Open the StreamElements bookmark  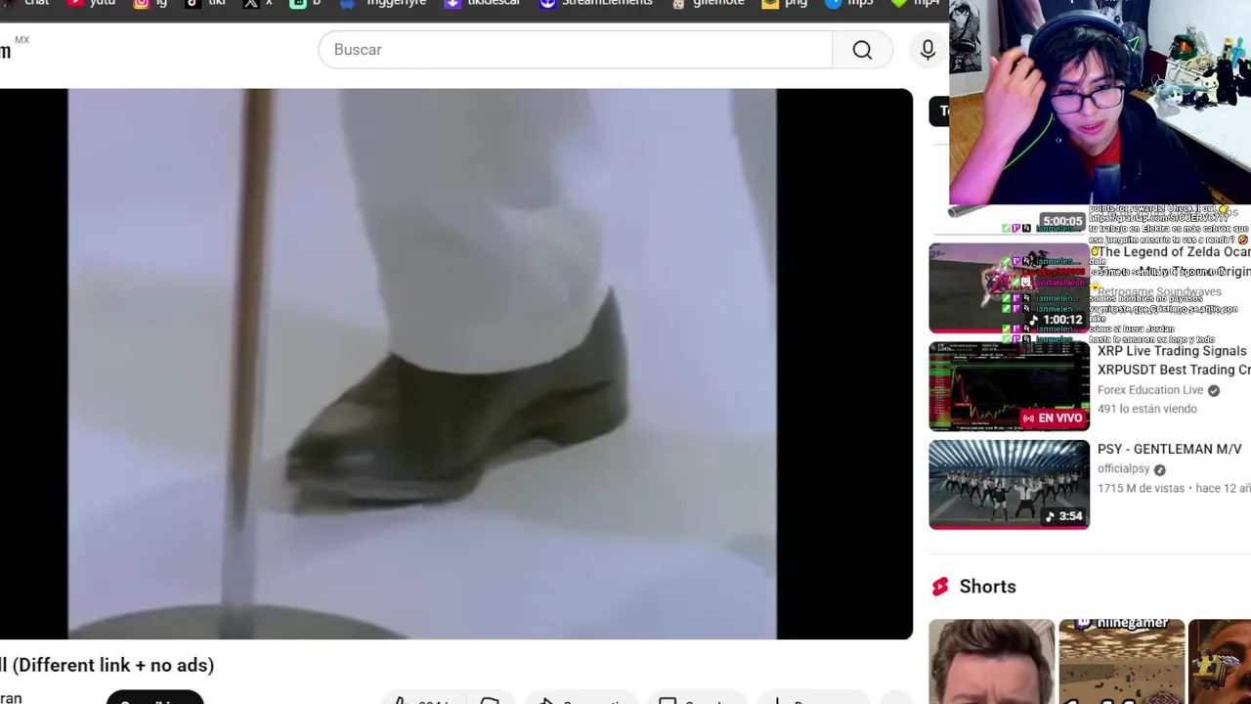pos(596,3)
